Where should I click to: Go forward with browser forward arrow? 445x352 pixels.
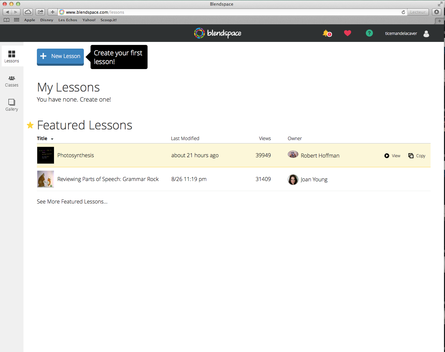point(16,12)
